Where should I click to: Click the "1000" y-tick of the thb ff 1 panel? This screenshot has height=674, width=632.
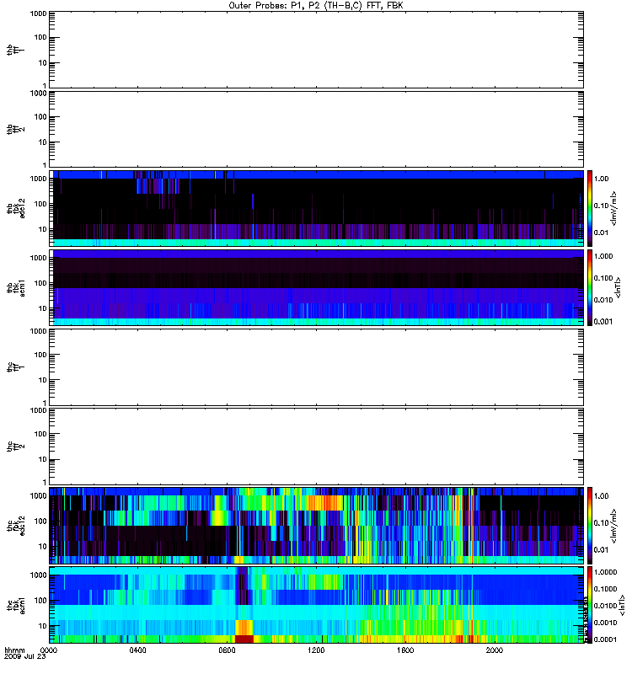(38, 13)
